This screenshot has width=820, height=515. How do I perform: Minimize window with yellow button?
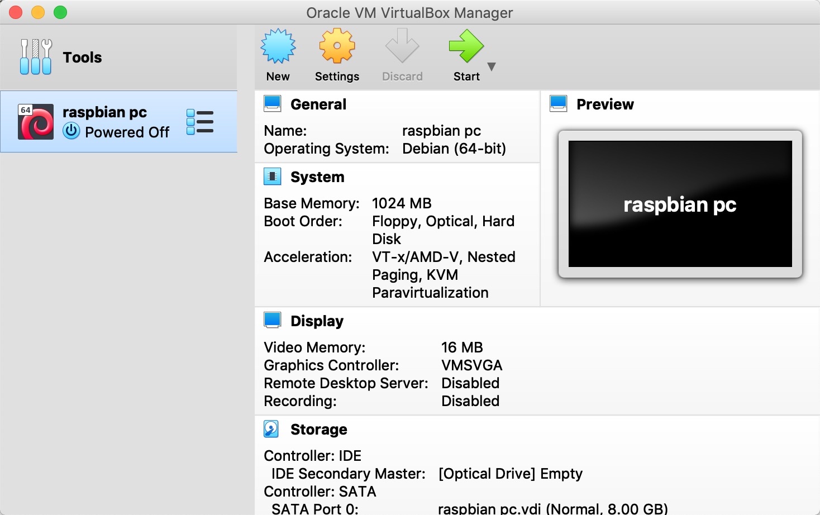click(x=38, y=12)
